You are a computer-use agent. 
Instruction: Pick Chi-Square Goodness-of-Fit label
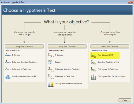click(x=24, y=76)
